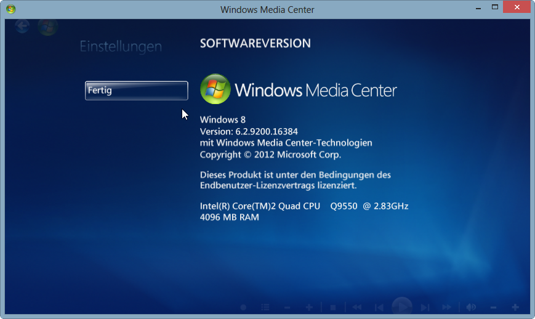This screenshot has height=319, width=535.
Task: Click the channel down minus button
Action: point(288,308)
